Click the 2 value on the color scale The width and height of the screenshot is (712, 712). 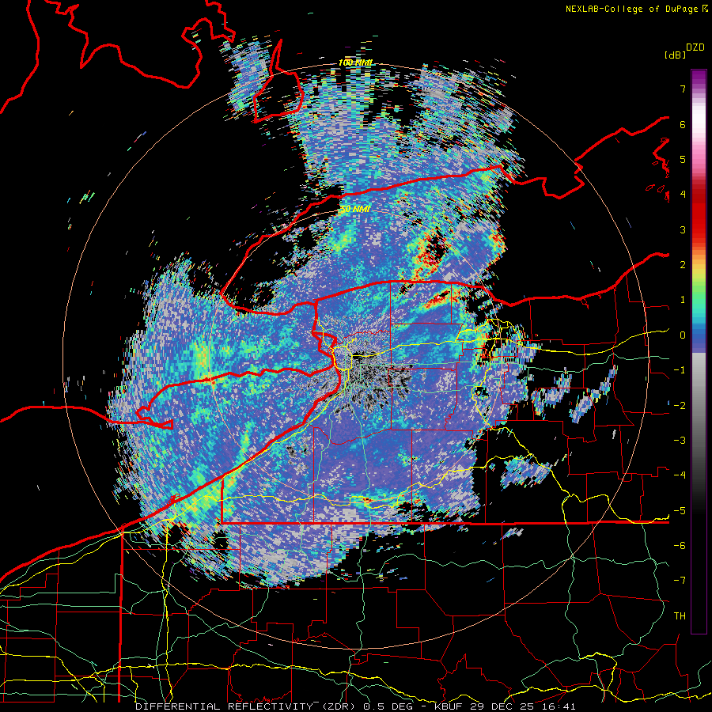(x=683, y=265)
